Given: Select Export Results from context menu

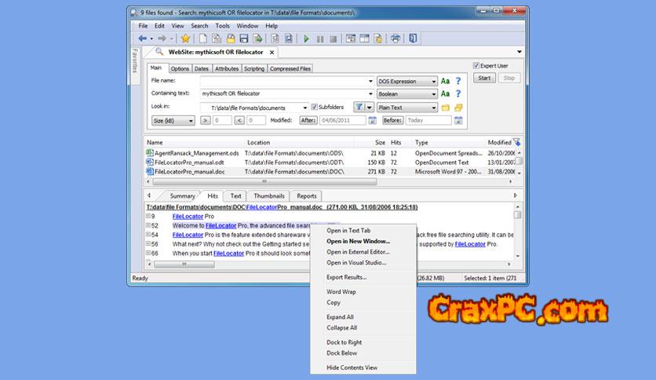Looking at the screenshot, I should 346,277.
